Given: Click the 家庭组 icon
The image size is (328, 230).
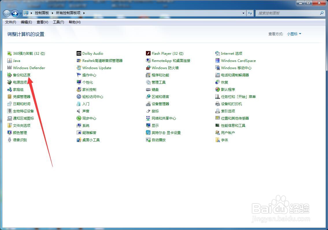Looking at the screenshot, I should (10, 90).
